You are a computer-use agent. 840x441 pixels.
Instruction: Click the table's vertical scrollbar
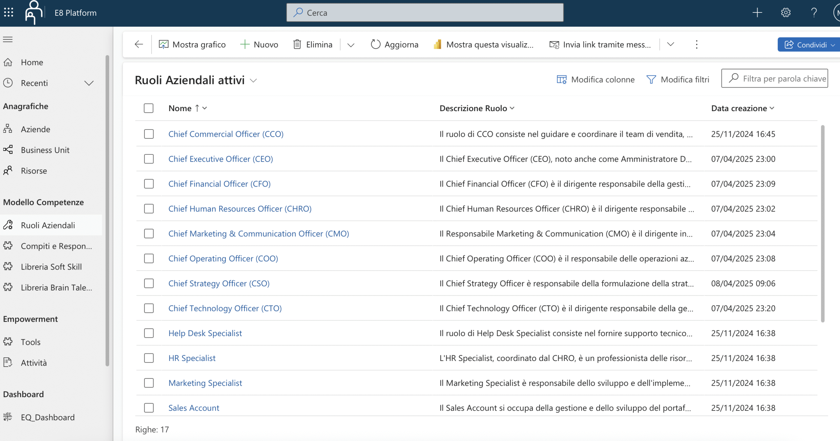tap(823, 224)
